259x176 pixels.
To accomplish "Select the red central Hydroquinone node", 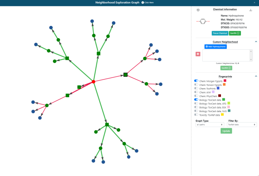I will pyautogui.click(x=93, y=82).
